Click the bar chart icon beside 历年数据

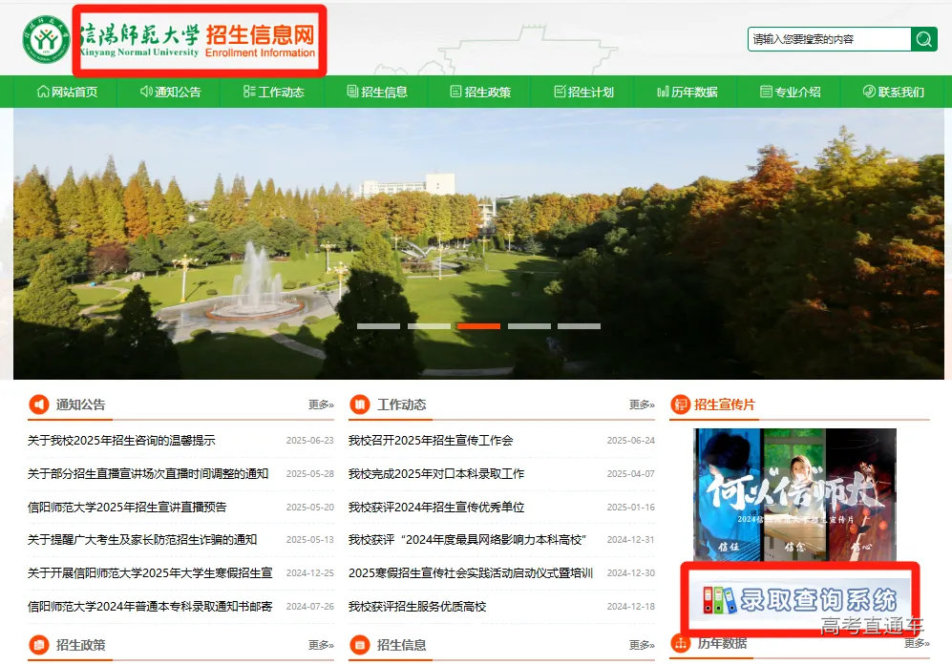663,92
